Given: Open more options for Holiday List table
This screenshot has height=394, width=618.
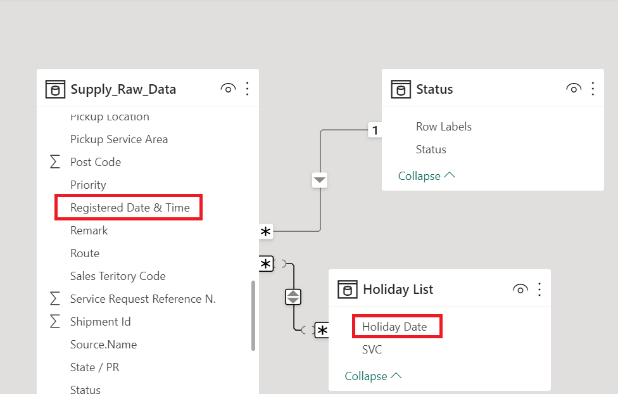Looking at the screenshot, I should [x=539, y=289].
